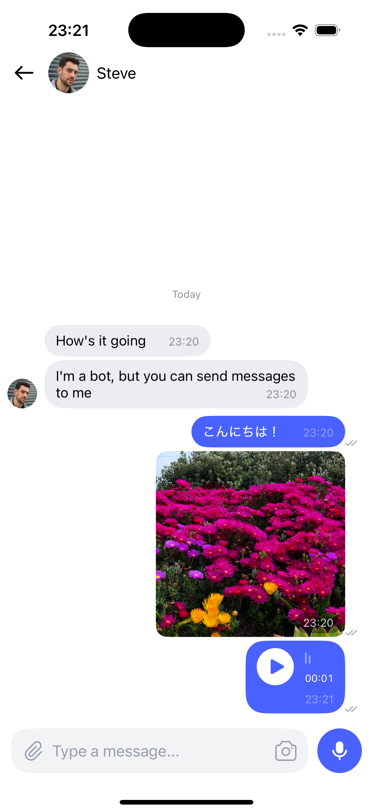Tap the blue microphone record button
The image size is (373, 812).
(x=339, y=751)
